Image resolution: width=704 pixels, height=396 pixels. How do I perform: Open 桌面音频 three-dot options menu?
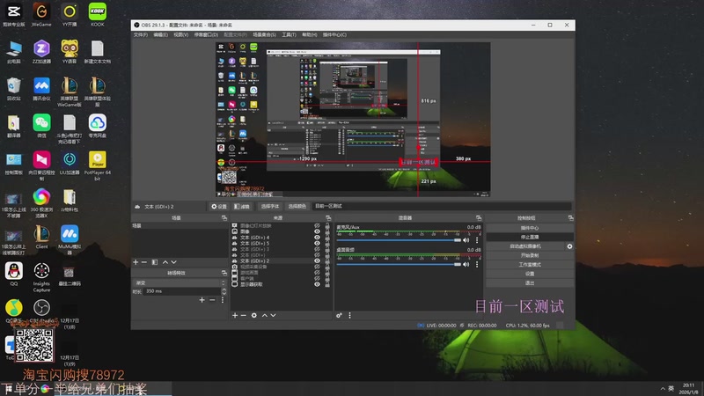pyautogui.click(x=477, y=265)
